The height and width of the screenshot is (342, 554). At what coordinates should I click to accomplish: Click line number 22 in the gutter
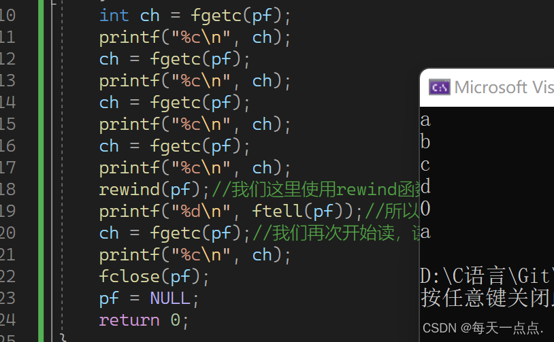point(7,276)
